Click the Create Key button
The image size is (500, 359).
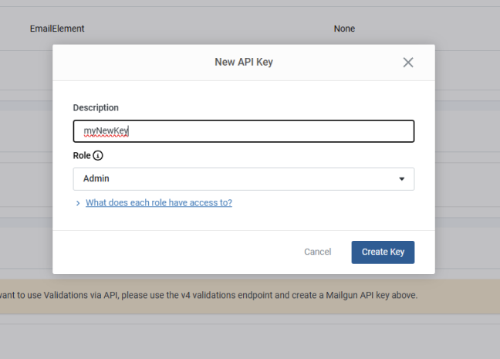pyautogui.click(x=383, y=252)
